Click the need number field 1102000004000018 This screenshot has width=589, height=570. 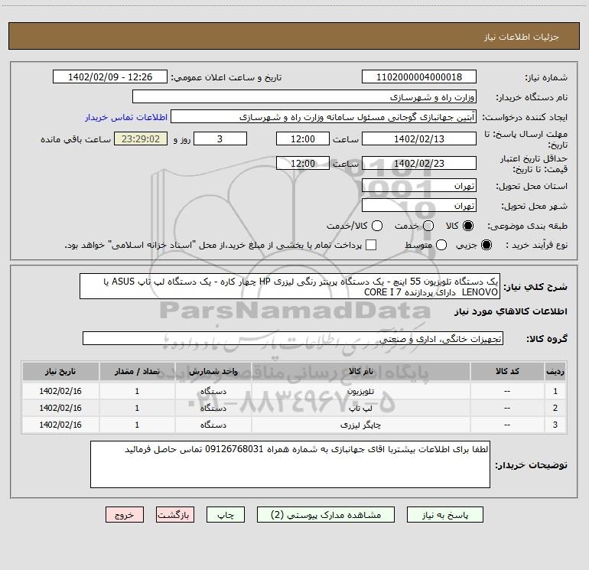point(419,77)
